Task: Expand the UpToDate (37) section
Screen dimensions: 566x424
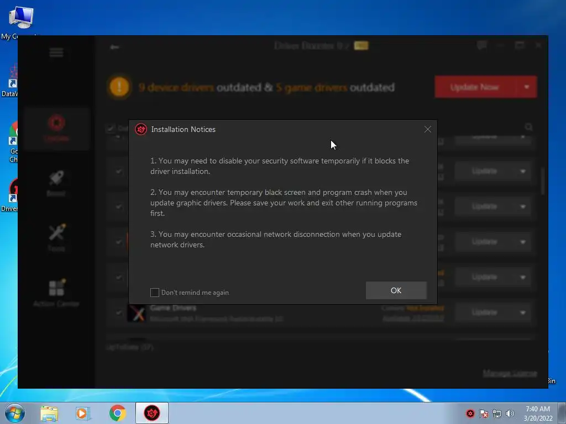Action: 129,347
